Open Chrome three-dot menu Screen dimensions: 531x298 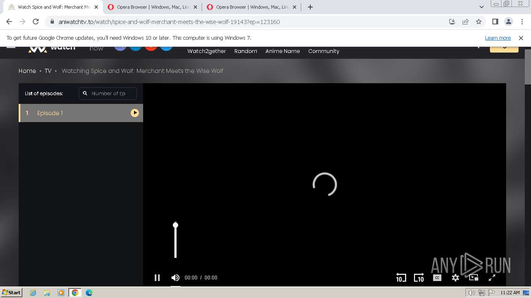point(521,22)
